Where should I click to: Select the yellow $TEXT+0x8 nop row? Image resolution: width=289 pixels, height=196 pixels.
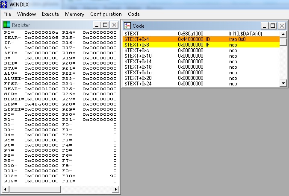pos(201,44)
